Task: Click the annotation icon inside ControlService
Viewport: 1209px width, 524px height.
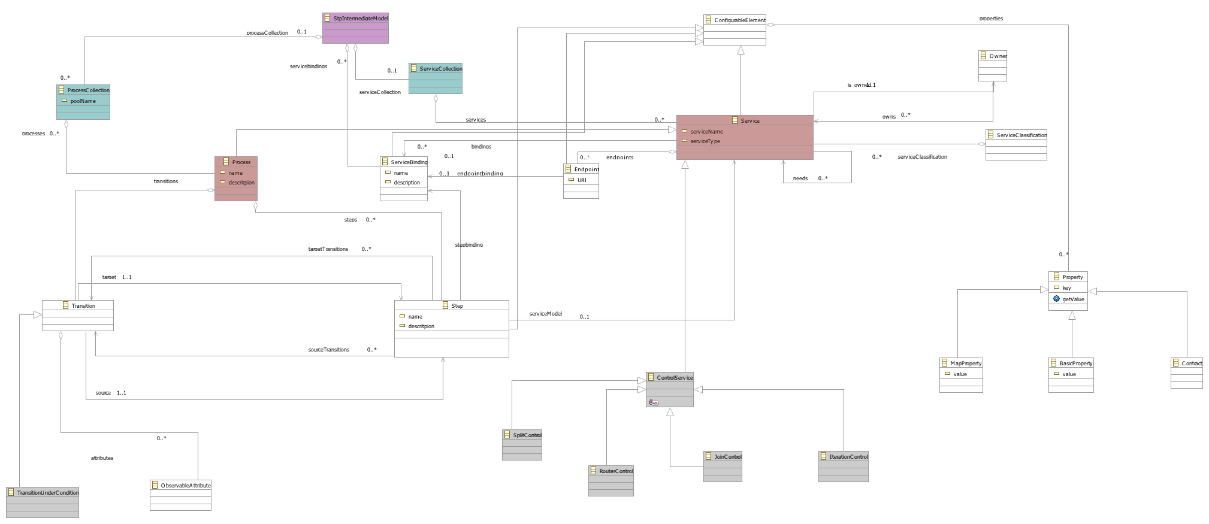Action: click(x=654, y=402)
